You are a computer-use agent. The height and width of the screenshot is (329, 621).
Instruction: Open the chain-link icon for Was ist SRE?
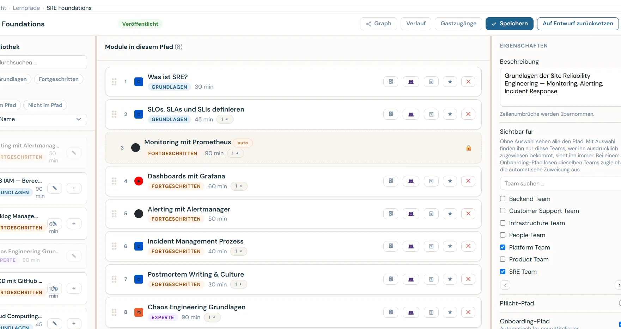click(x=391, y=82)
